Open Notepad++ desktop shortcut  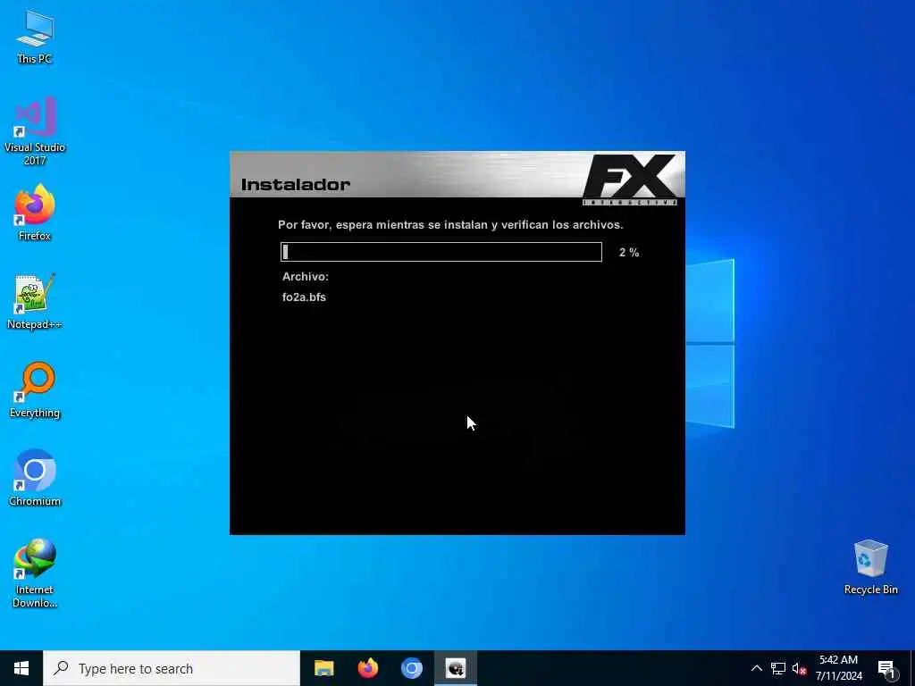point(35,301)
